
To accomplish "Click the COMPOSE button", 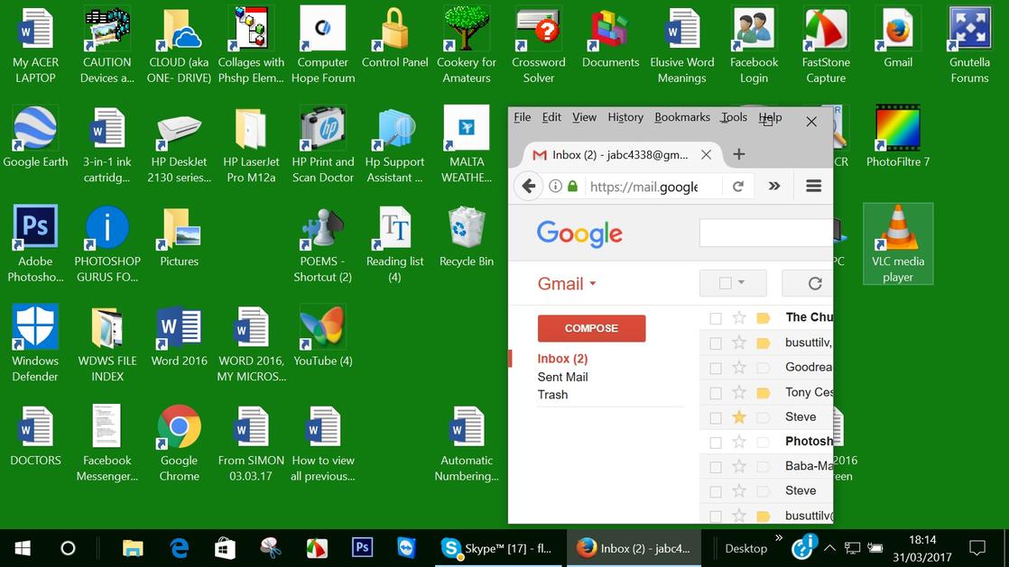I will click(591, 328).
